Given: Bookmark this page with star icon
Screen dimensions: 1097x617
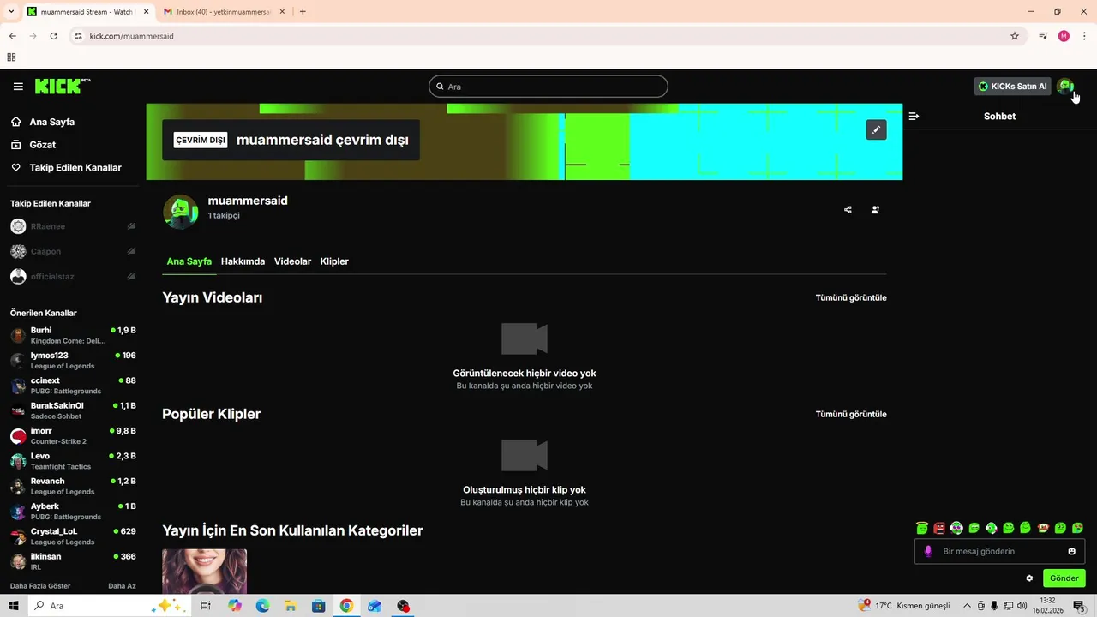Looking at the screenshot, I should pos(1015,36).
